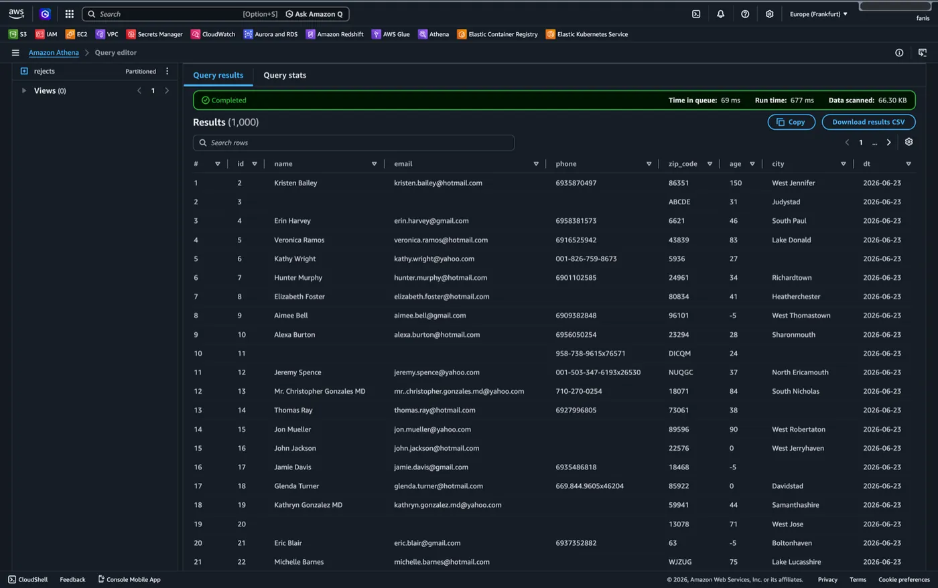The width and height of the screenshot is (938, 588).
Task: Click the Feedback footer link
Action: point(72,579)
